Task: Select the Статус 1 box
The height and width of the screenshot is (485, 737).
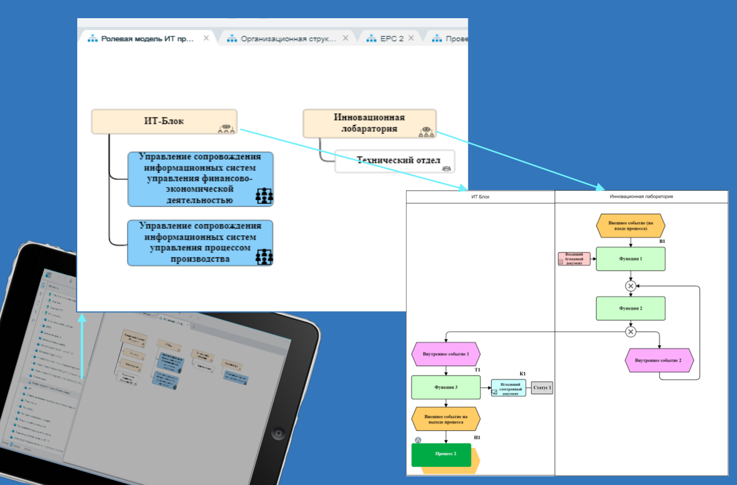Action: pos(542,388)
